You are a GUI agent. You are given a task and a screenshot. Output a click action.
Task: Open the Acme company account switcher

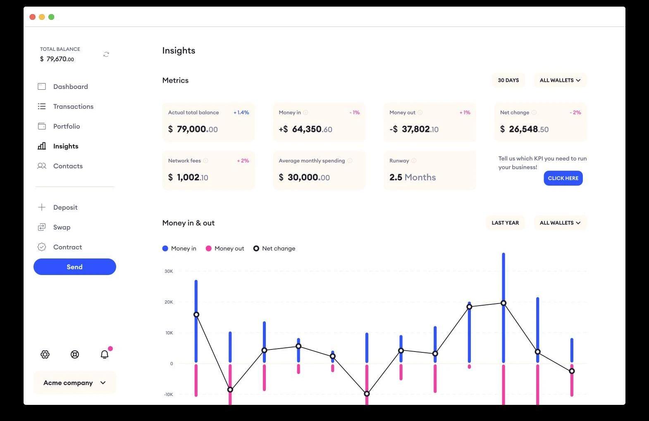tap(75, 383)
